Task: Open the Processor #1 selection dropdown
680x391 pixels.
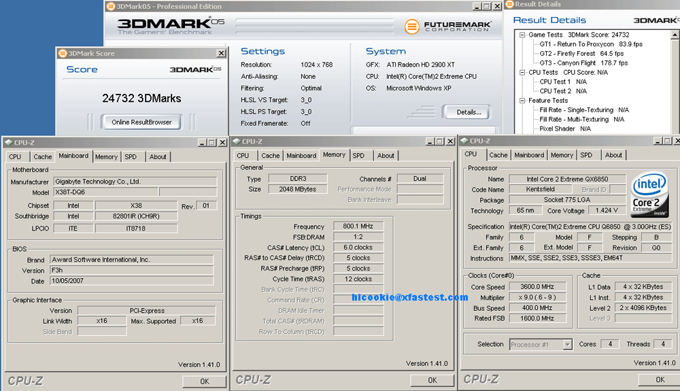Action: pos(567,345)
